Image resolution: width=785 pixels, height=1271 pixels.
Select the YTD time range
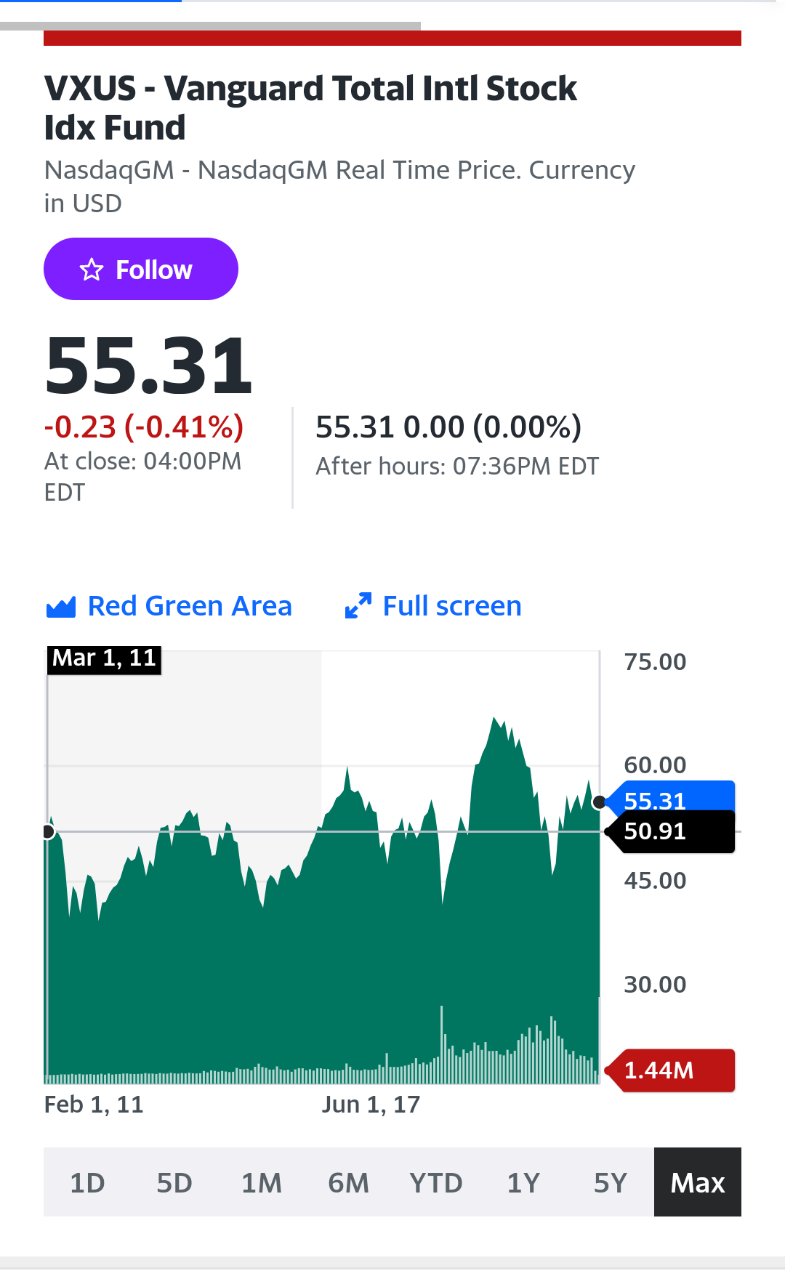[436, 1182]
